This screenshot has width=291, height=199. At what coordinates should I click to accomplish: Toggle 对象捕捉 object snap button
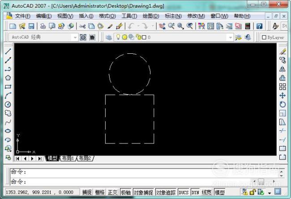point(143,192)
